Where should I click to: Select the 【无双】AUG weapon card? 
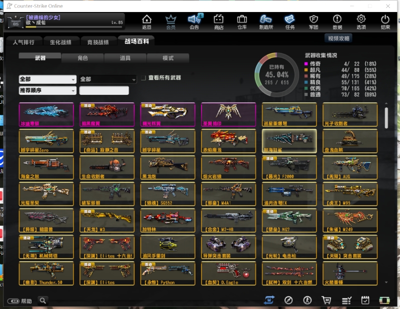[x=349, y=168]
